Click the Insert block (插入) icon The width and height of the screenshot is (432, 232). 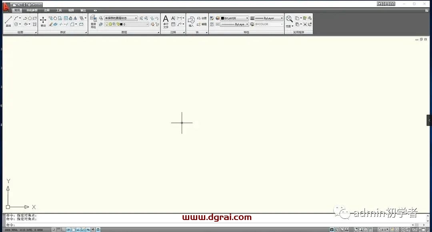tap(191, 22)
